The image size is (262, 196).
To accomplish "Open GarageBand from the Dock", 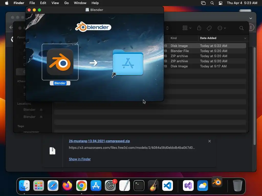I will coord(153,186).
